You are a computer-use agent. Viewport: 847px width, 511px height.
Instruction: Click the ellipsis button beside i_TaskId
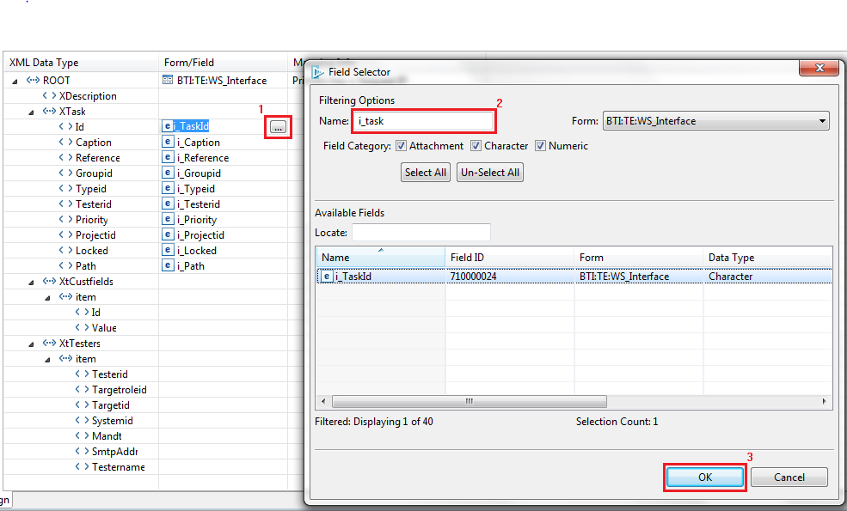pos(278,127)
